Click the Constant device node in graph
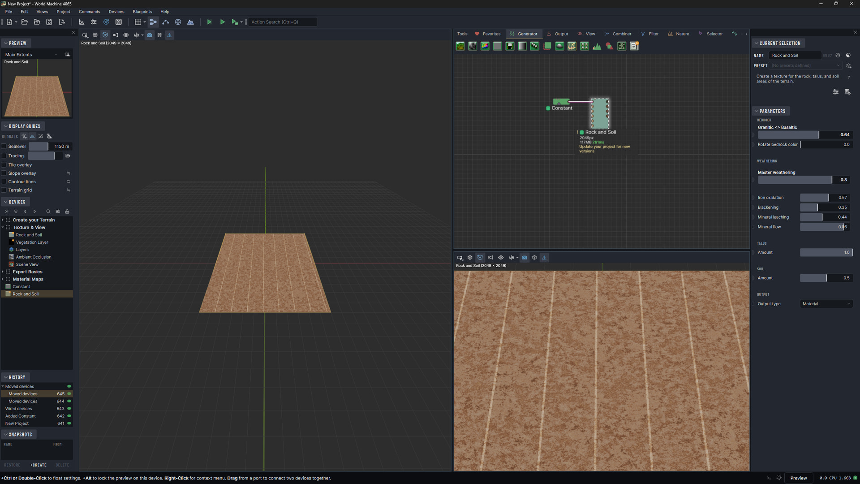 coord(561,102)
